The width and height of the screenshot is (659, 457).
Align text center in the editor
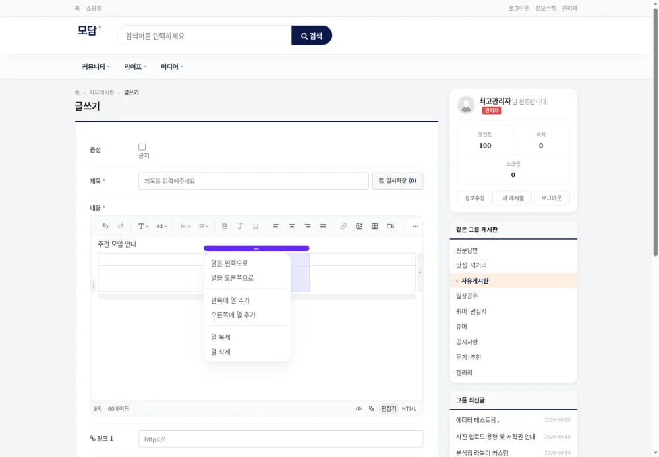(x=292, y=226)
